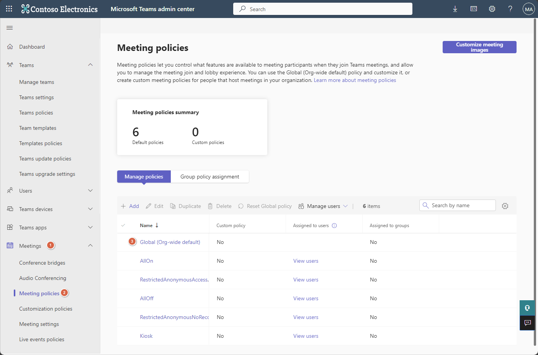The height and width of the screenshot is (355, 538).
Task: Open Teams policies in sidebar
Action: 36,113
